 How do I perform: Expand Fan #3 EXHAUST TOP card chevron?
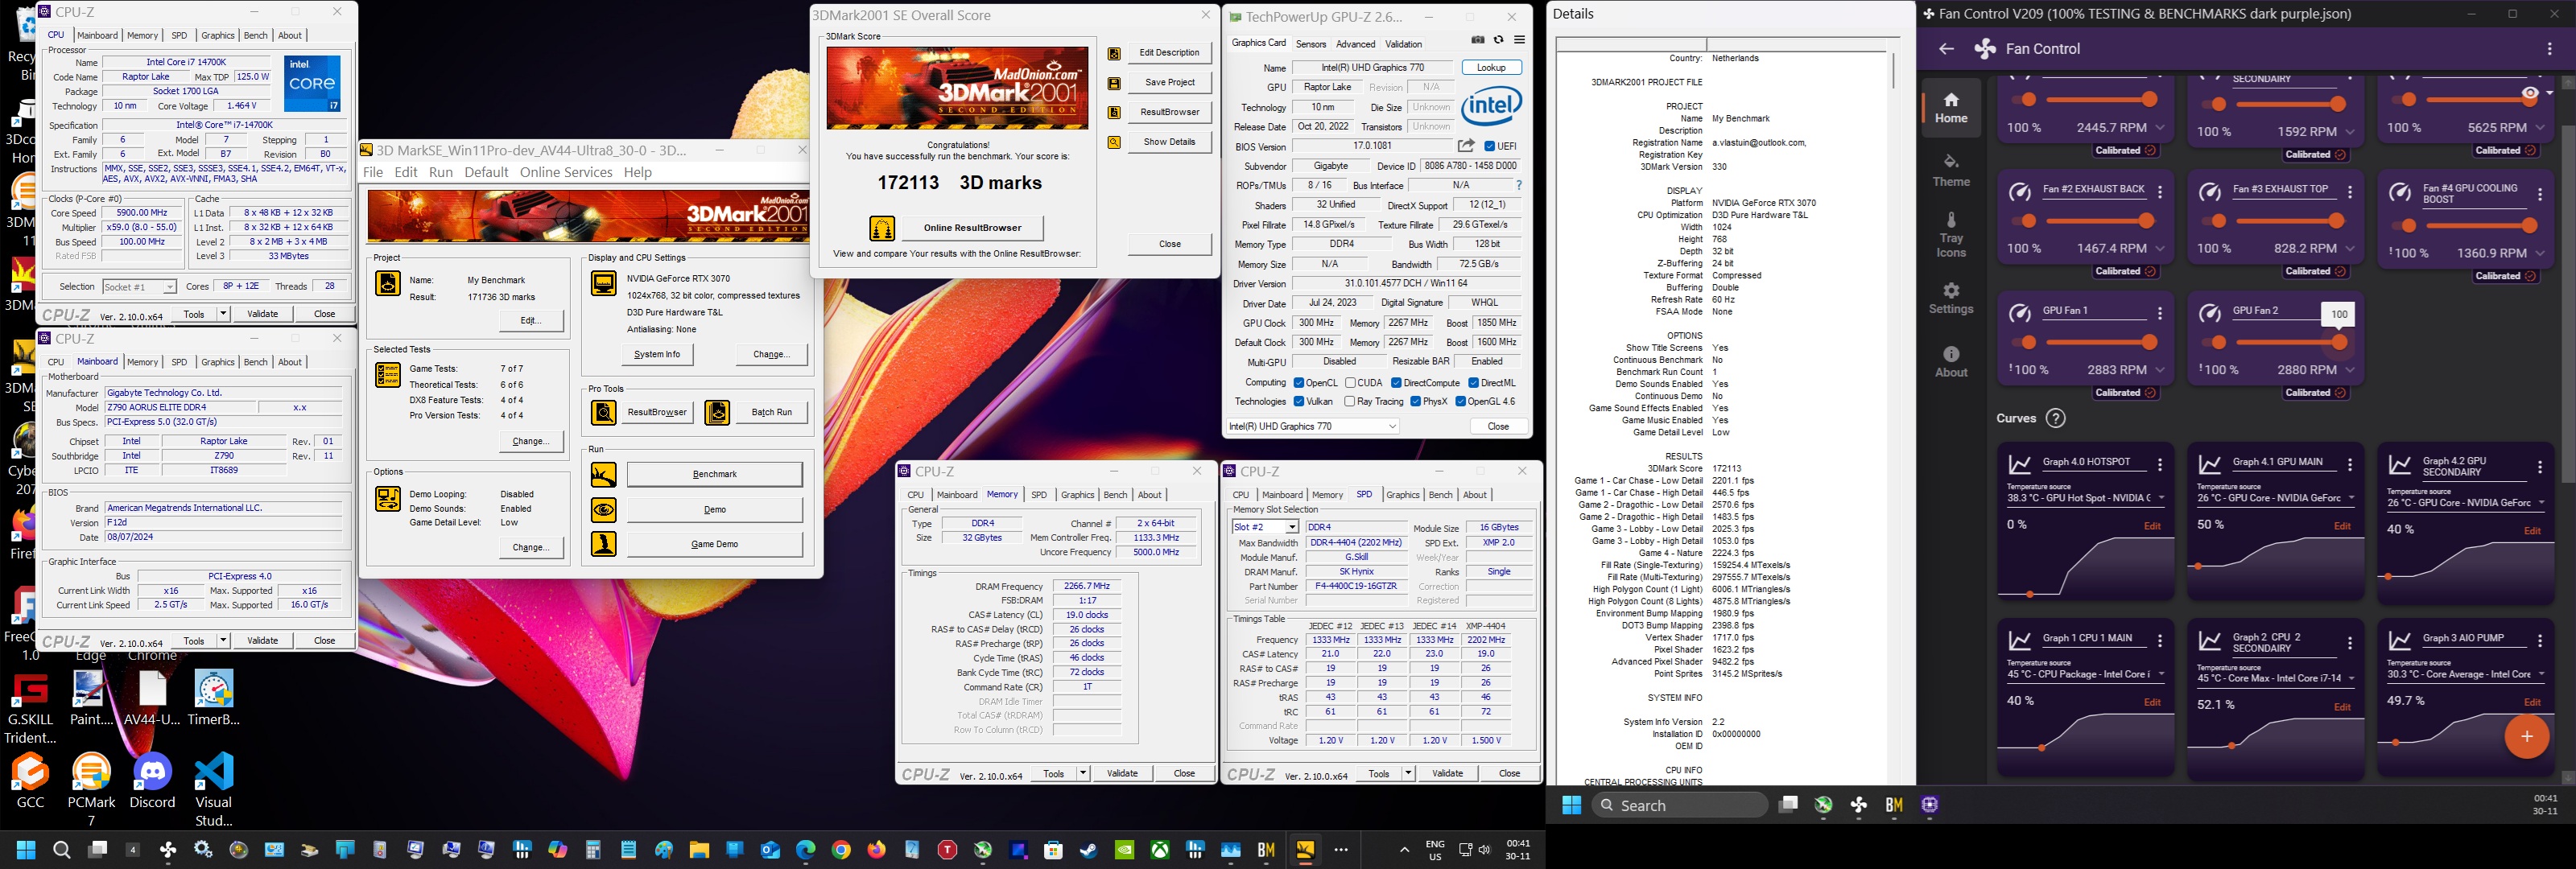point(2350,249)
